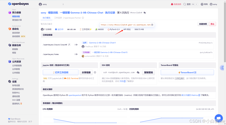Viewport: 226px width, 125px height.
Task: Open the account switcher dropdown for sony
Action: [x=51, y=4]
